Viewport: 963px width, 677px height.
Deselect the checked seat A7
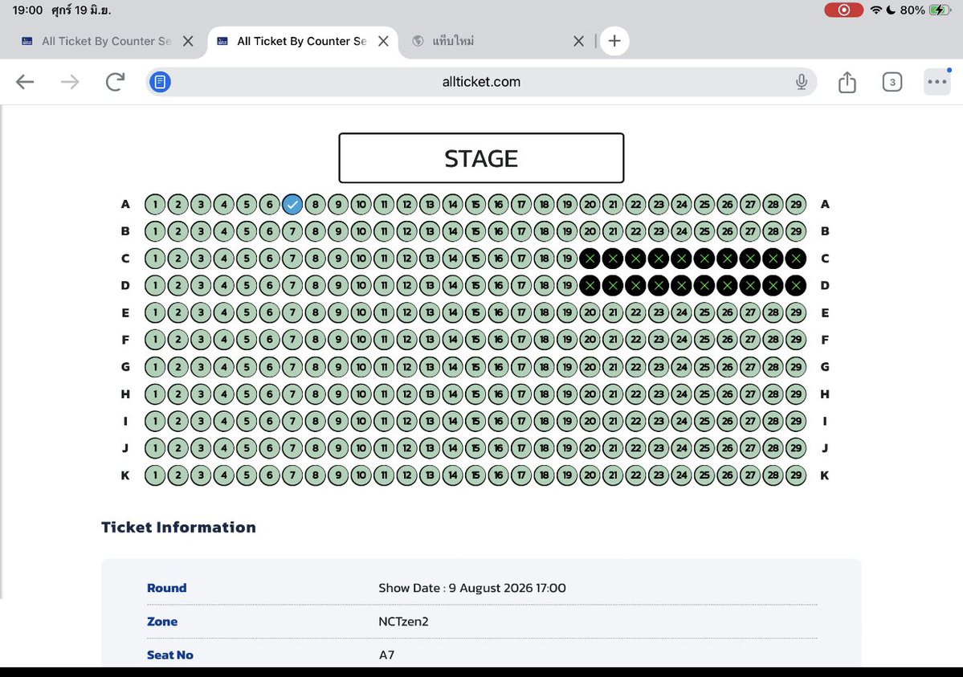point(292,204)
